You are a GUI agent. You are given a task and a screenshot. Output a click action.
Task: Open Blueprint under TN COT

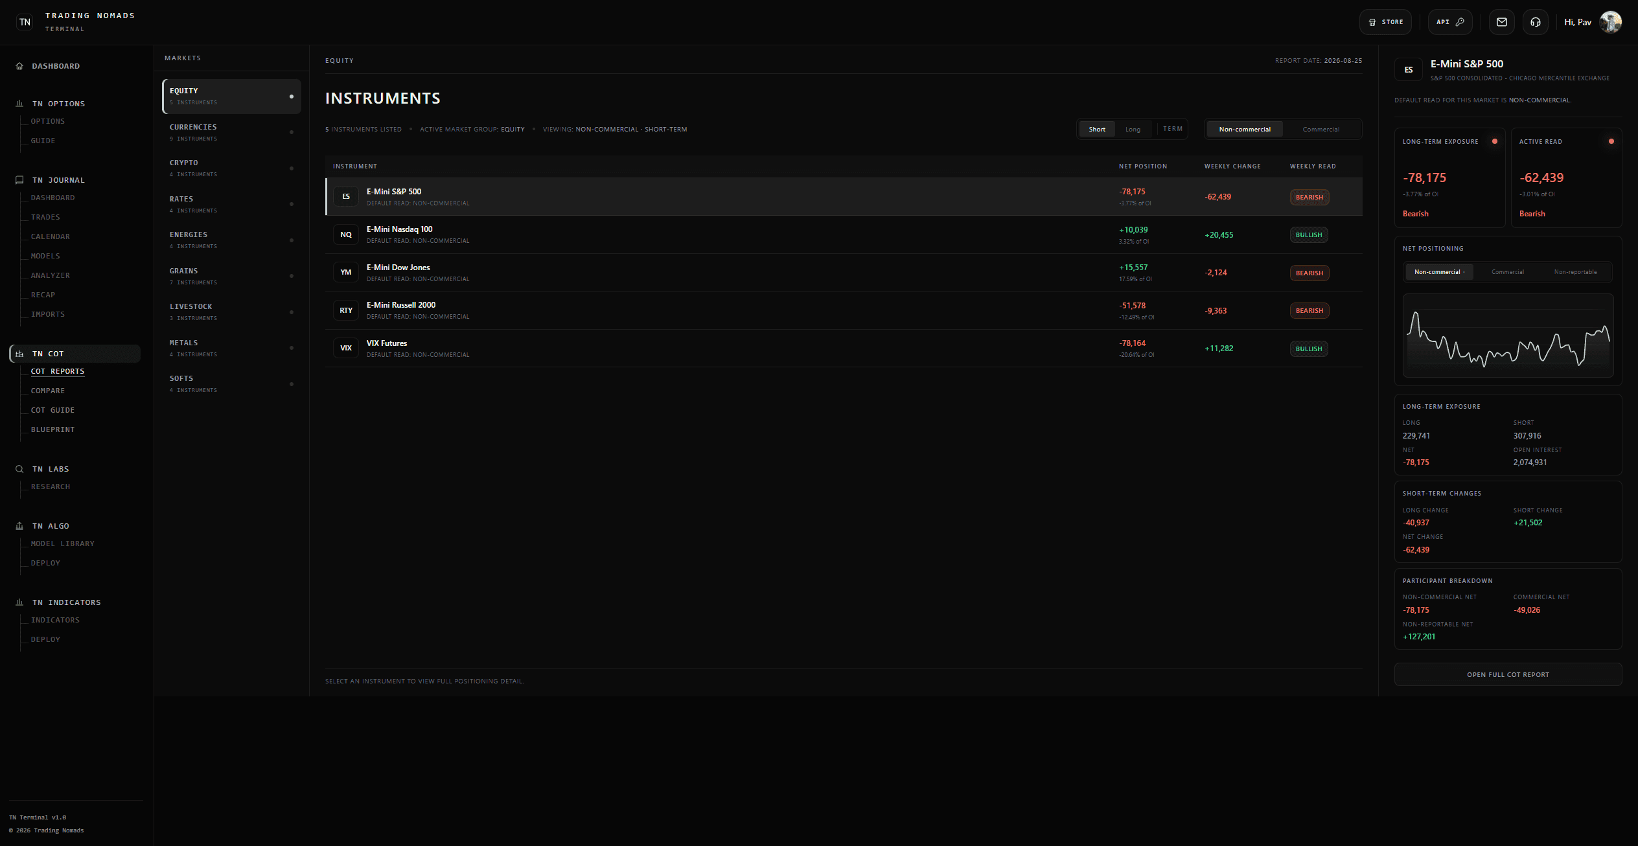pos(52,429)
